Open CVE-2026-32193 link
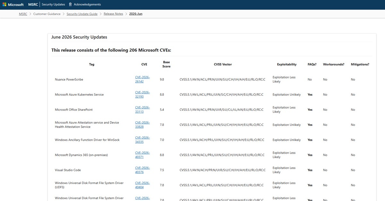This screenshot has height=201, width=385. 142,94
